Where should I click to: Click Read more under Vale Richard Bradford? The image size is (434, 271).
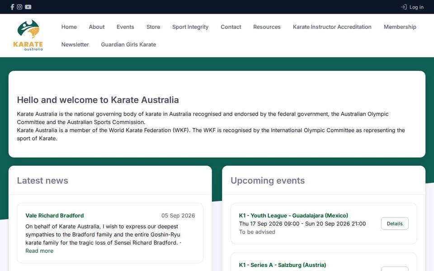pos(39,251)
